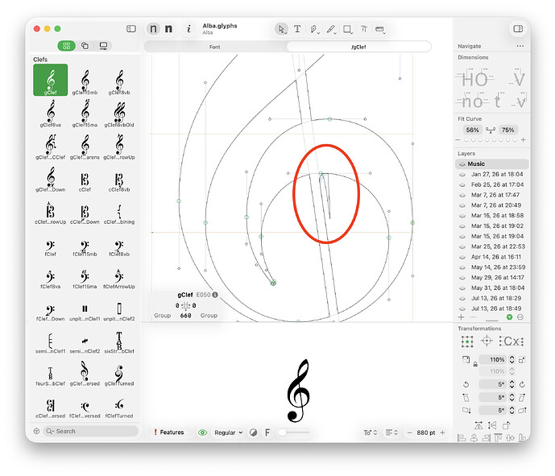Adjust the bottom bar preview slider
The image size is (555, 476).
(294, 433)
